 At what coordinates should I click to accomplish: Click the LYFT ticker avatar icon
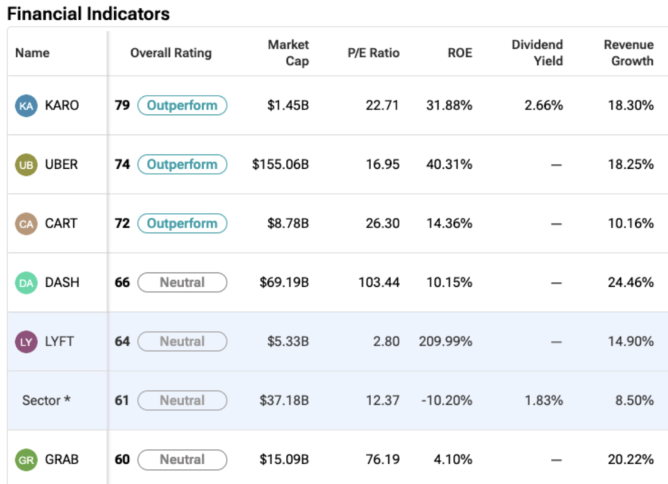[27, 342]
